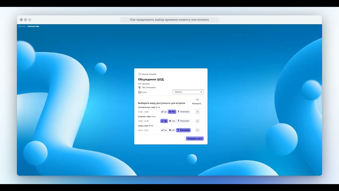The width and height of the screenshot is (339, 191).
Task: Click the dash indicator for Tuesday slot
Action: pyautogui.click(x=197, y=121)
